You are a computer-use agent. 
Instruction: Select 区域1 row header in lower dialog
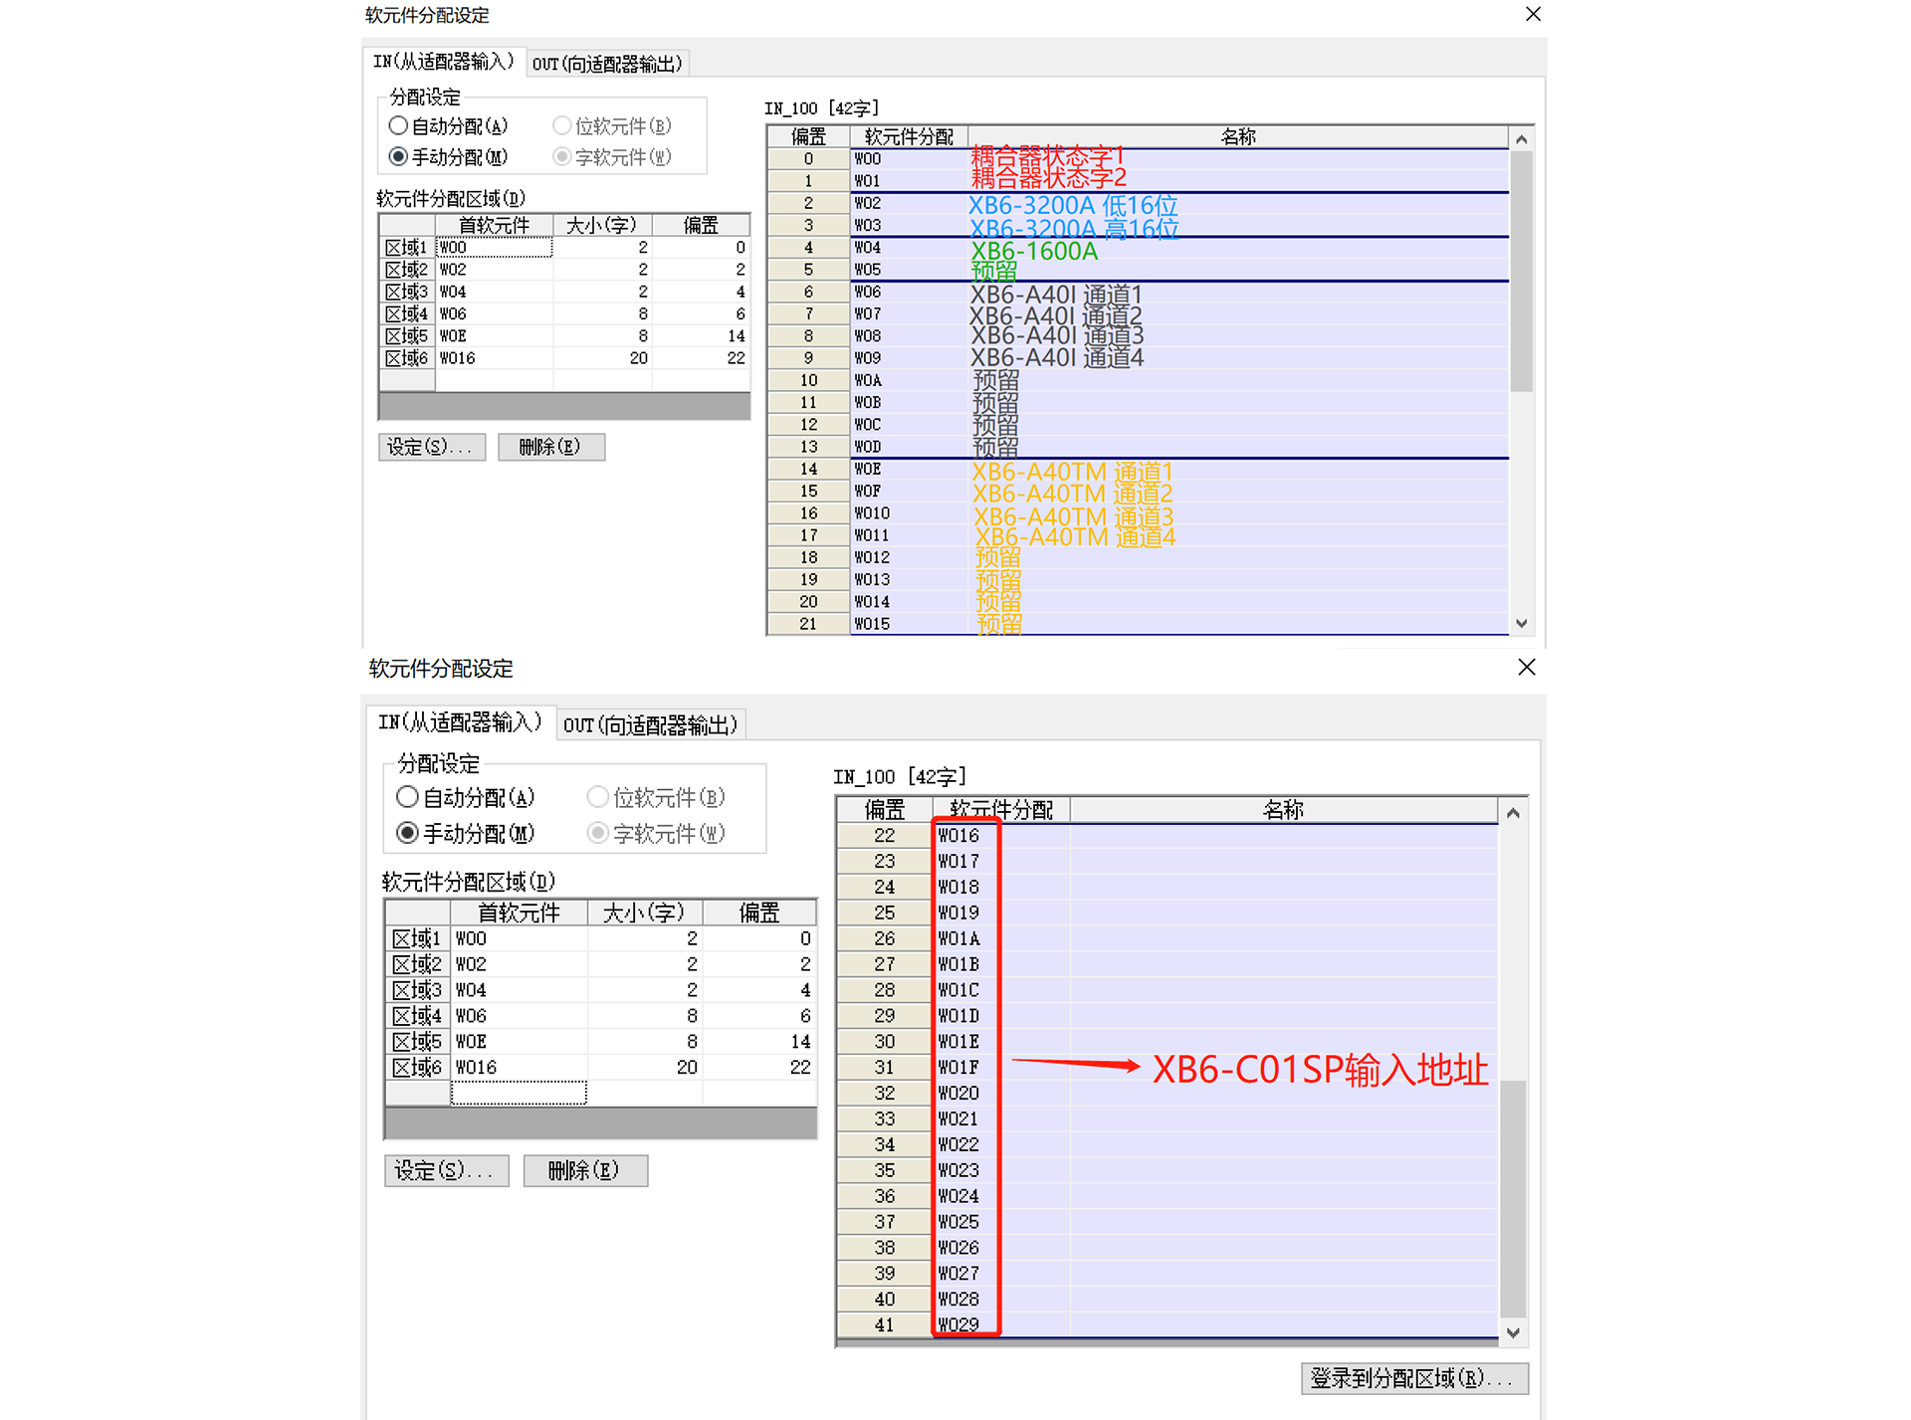[417, 938]
